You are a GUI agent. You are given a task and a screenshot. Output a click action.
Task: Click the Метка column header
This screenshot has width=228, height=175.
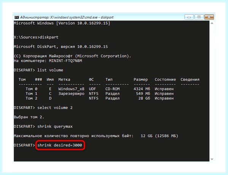(64, 79)
